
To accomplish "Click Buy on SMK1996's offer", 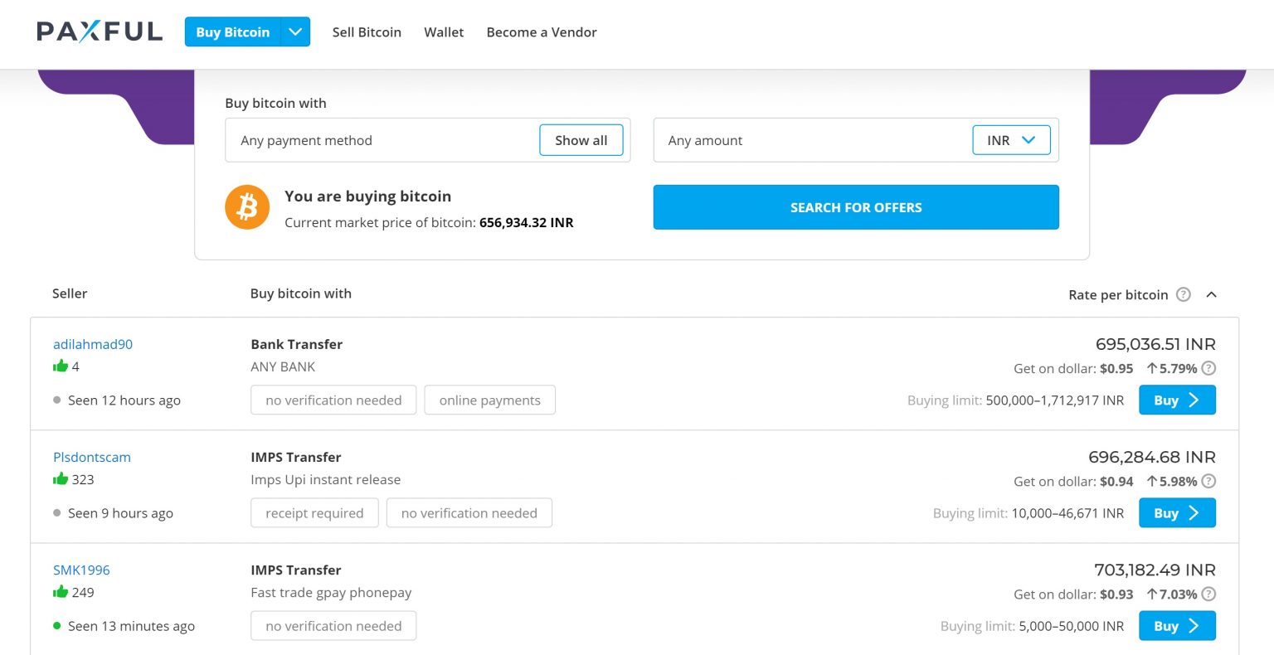I will (1176, 626).
